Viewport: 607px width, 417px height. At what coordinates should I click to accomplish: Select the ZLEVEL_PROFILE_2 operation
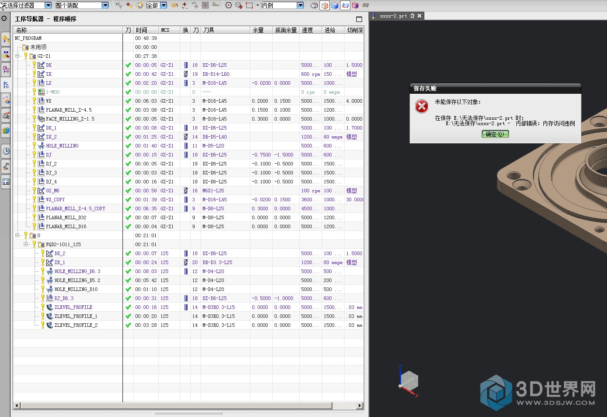coord(76,325)
